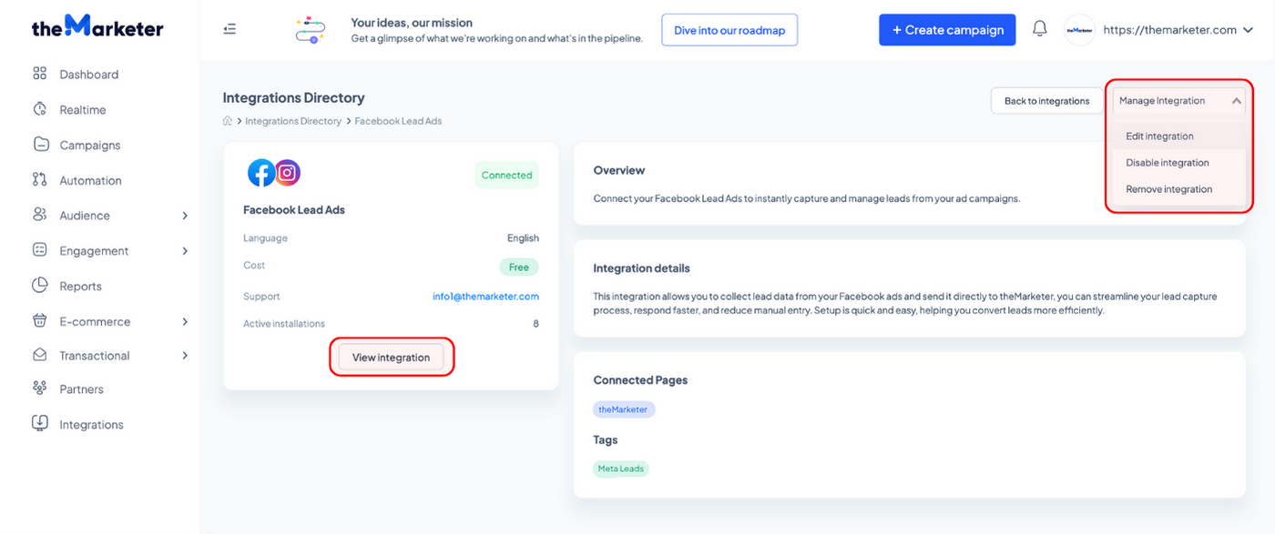Go to Integrations Directory breadcrumb link
The image size is (1275, 534).
click(x=293, y=121)
